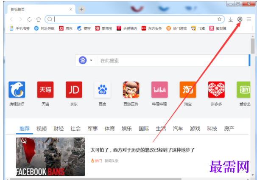Viewport: 257px width, 180px height.
Task: Open 天猫精选 bookmark
Action: 127,28
